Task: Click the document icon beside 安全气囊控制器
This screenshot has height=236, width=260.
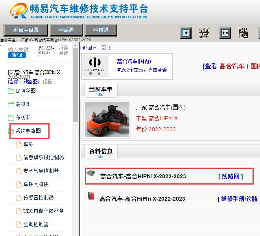Action: point(19,171)
